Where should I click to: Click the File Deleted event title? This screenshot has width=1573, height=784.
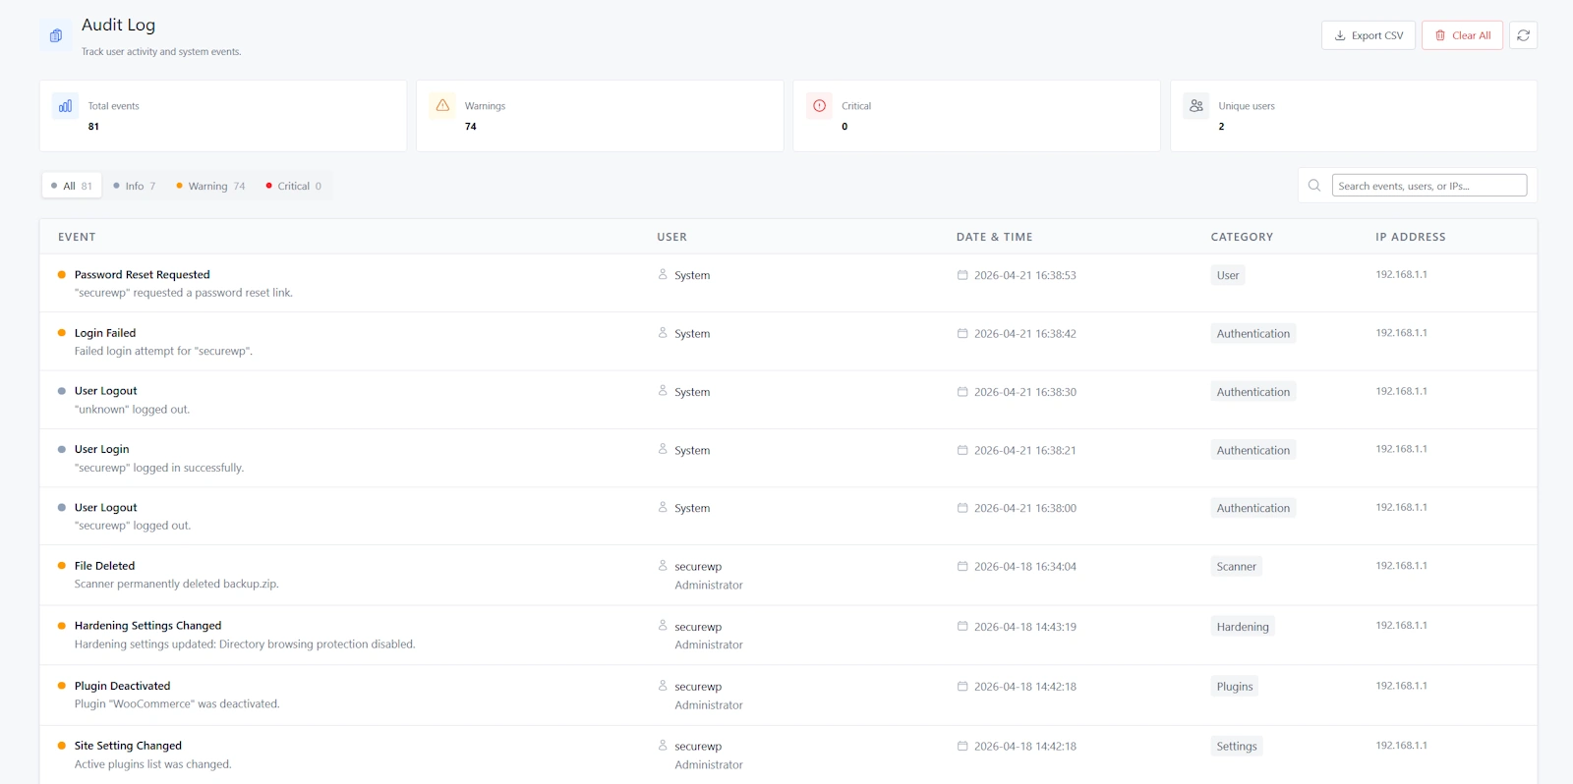point(105,566)
